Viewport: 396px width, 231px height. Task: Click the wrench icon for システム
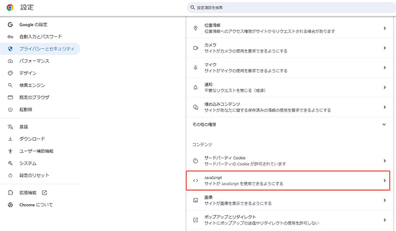point(10,163)
